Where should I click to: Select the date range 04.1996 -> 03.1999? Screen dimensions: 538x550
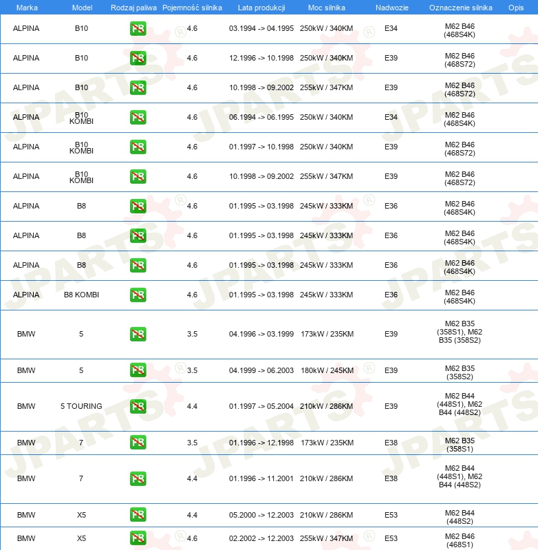tap(261, 334)
